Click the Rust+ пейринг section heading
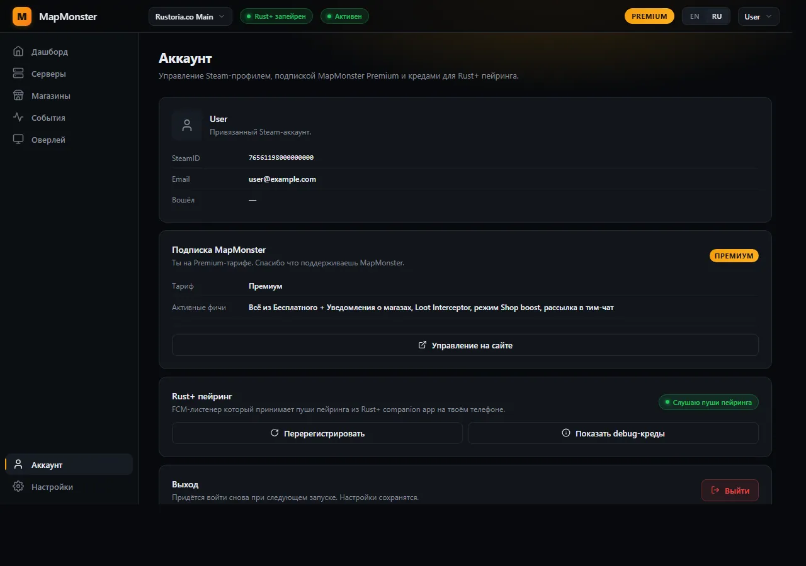Screen dimensions: 806x566 click(201, 396)
